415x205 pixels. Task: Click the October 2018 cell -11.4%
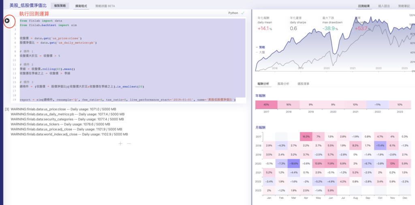(x=380, y=145)
